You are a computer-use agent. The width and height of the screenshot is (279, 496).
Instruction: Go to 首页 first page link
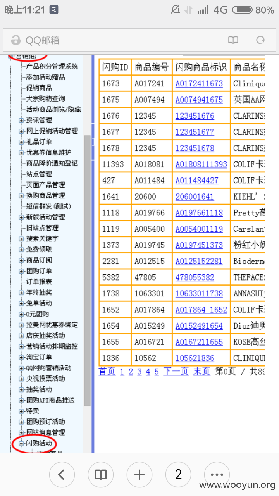(107, 372)
